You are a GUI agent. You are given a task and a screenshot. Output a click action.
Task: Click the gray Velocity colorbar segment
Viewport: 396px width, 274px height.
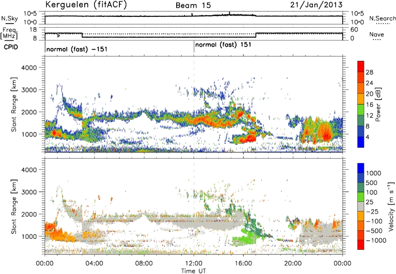[x=361, y=206]
